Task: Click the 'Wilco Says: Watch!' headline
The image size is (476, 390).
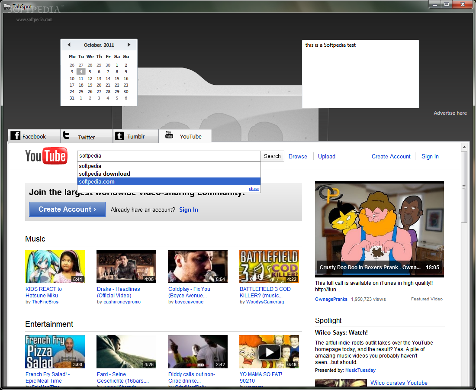Action: pos(341,332)
